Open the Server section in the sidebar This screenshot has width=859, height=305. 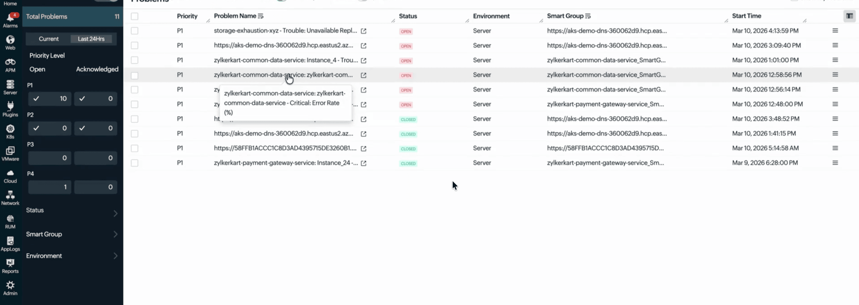tap(10, 87)
